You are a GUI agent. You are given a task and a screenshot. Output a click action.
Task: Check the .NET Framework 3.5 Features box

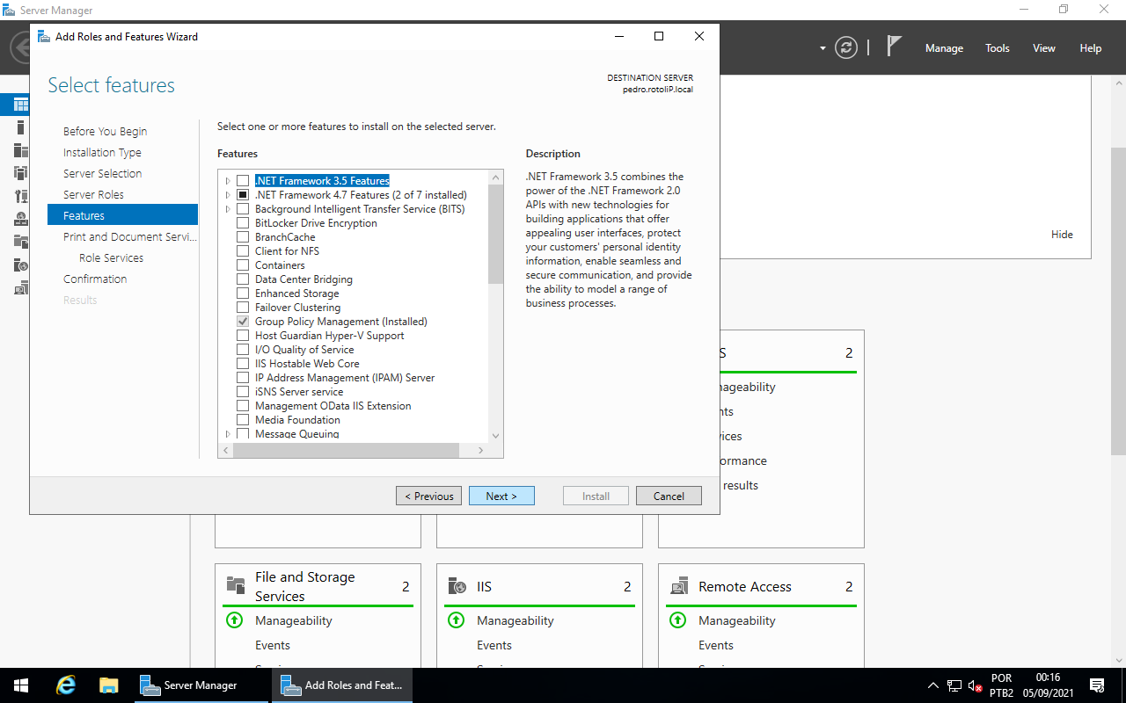[243, 181]
